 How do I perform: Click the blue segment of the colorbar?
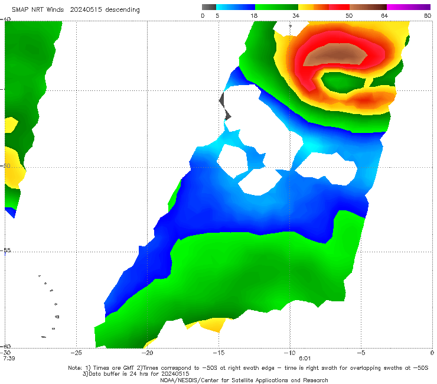(x=236, y=7)
